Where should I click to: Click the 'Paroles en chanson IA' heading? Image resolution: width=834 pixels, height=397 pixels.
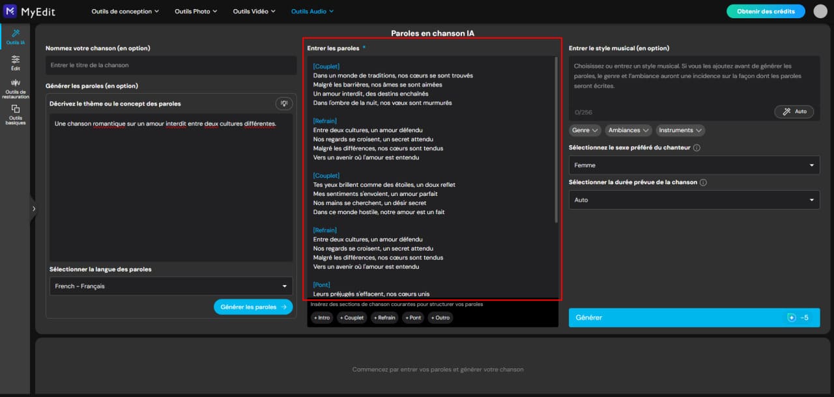tap(433, 33)
